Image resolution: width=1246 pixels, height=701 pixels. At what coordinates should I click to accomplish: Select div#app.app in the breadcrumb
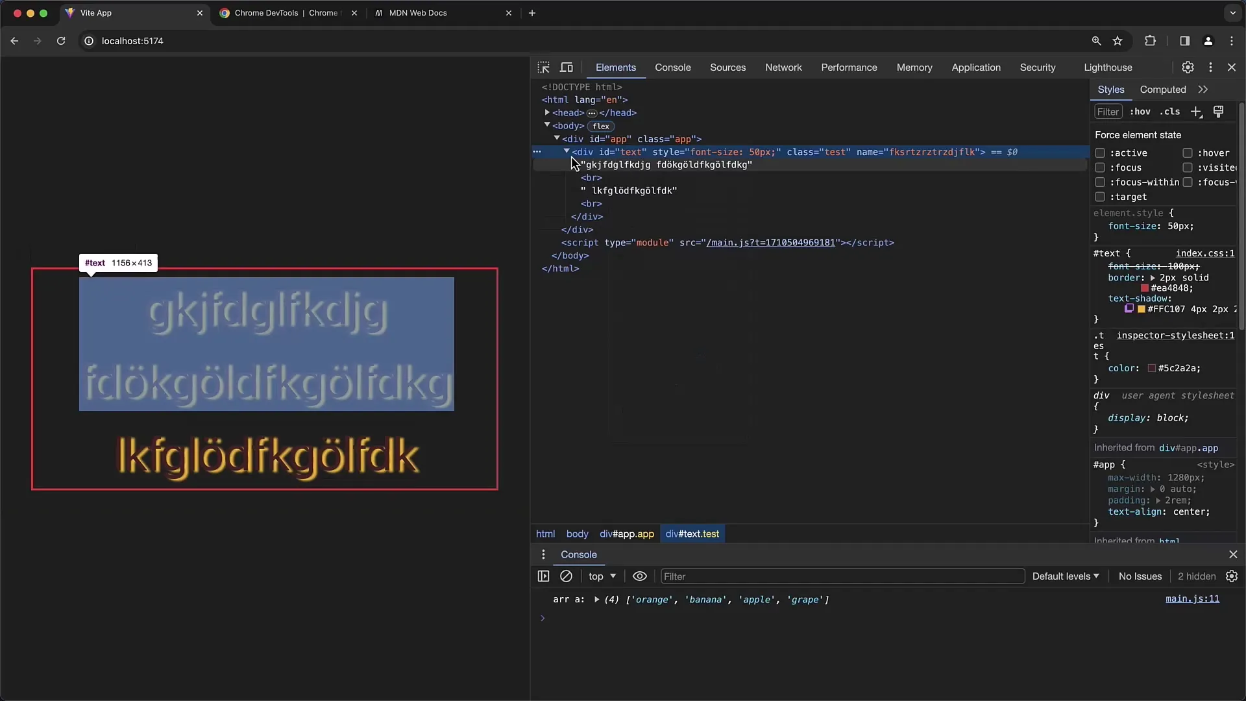(627, 534)
